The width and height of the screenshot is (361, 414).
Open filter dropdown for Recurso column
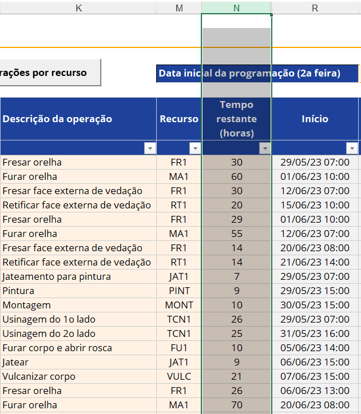pos(196,148)
